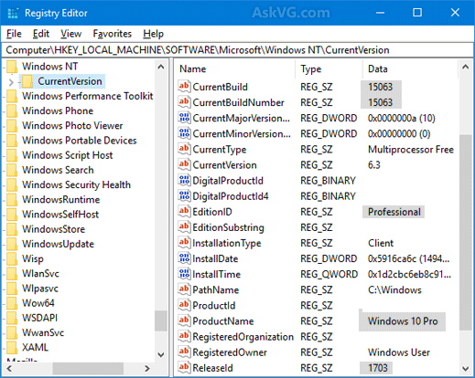This screenshot has height=378, width=475.
Task: Select the WlanSvc key
Action: [40, 274]
